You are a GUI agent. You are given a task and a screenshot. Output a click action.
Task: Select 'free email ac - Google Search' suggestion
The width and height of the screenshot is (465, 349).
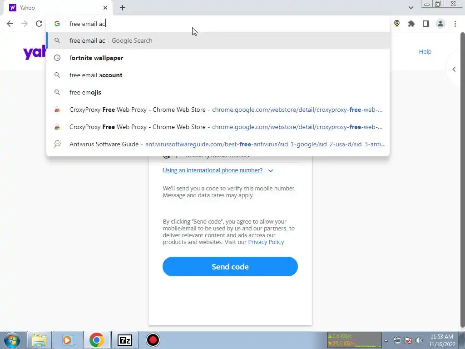click(218, 40)
